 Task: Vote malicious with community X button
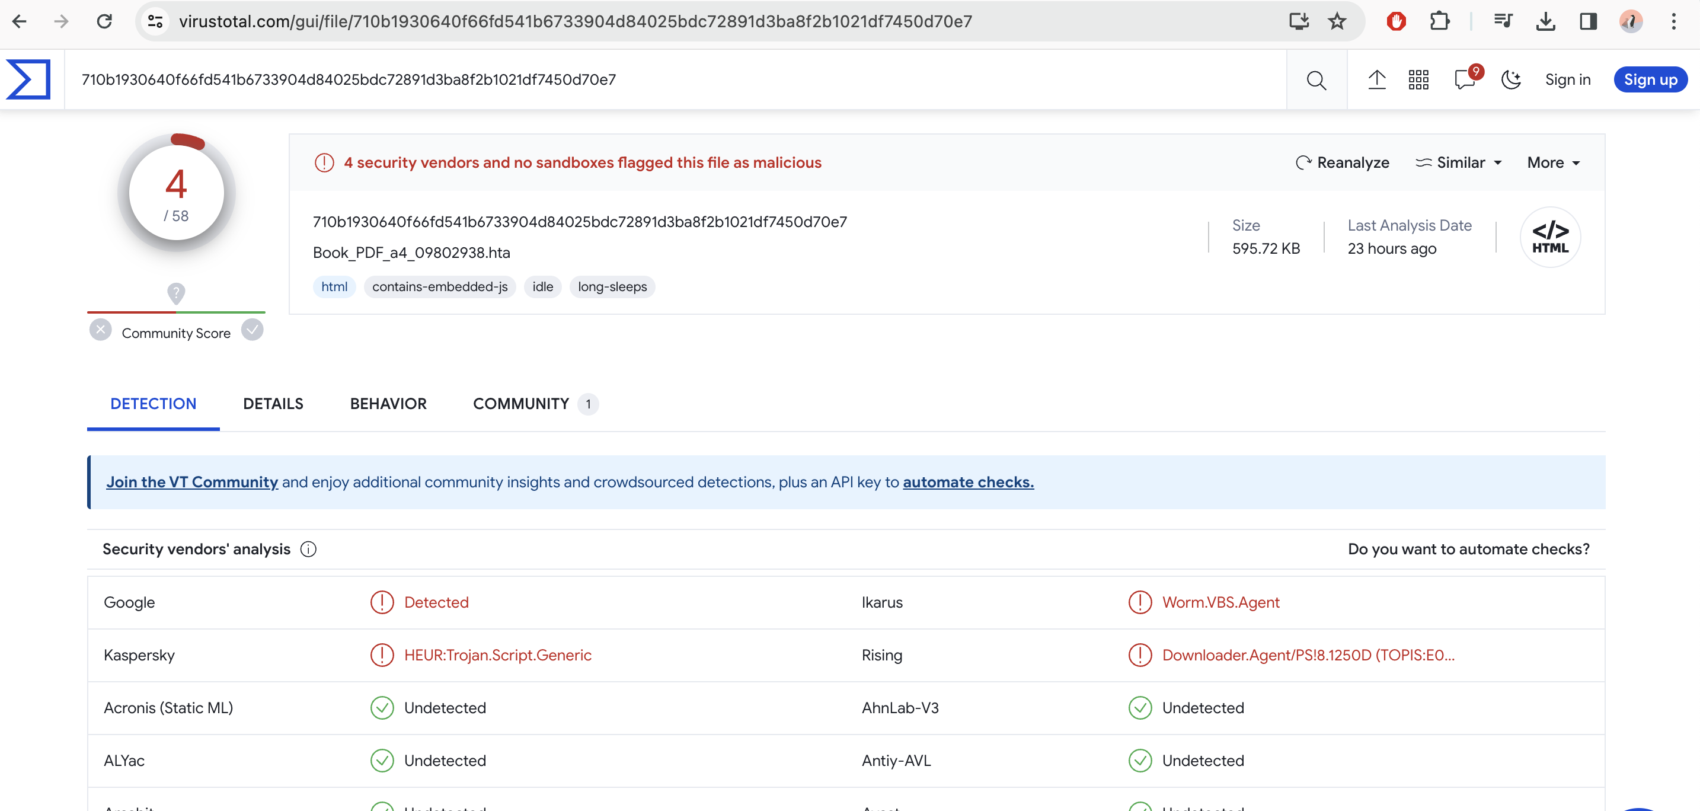(x=100, y=329)
